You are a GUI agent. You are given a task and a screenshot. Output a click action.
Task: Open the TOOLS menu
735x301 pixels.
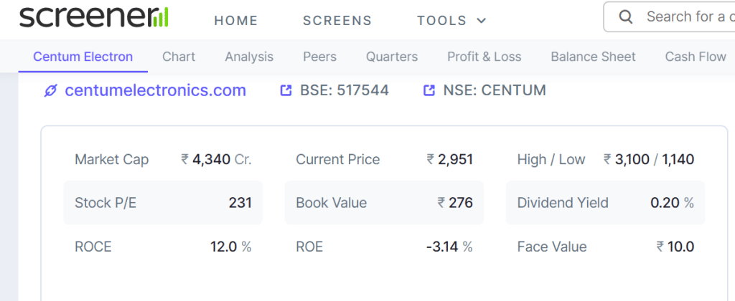(x=452, y=21)
